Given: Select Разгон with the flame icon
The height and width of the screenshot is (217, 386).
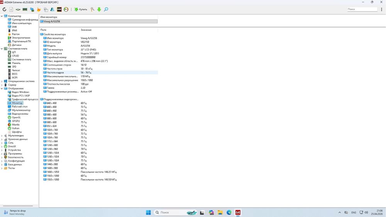Looking at the screenshot, I should 14,34.
